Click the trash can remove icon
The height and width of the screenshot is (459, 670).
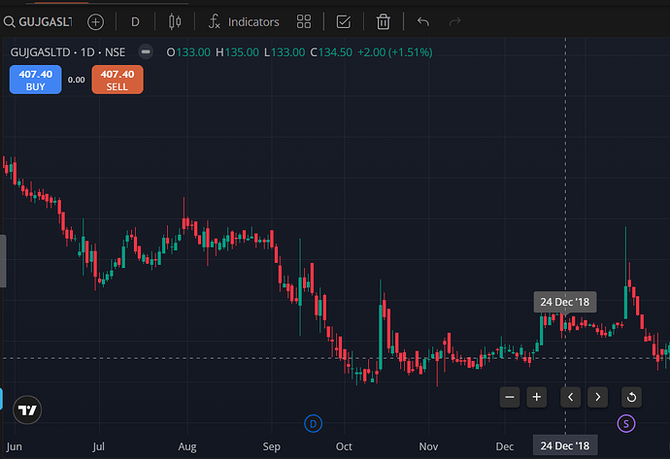(384, 21)
